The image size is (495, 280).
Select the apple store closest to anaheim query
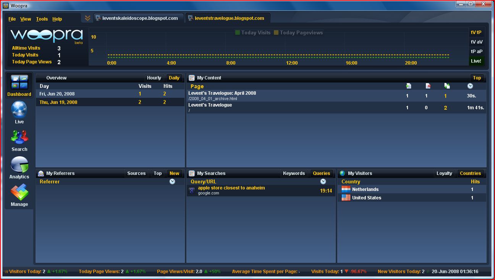coord(261,190)
